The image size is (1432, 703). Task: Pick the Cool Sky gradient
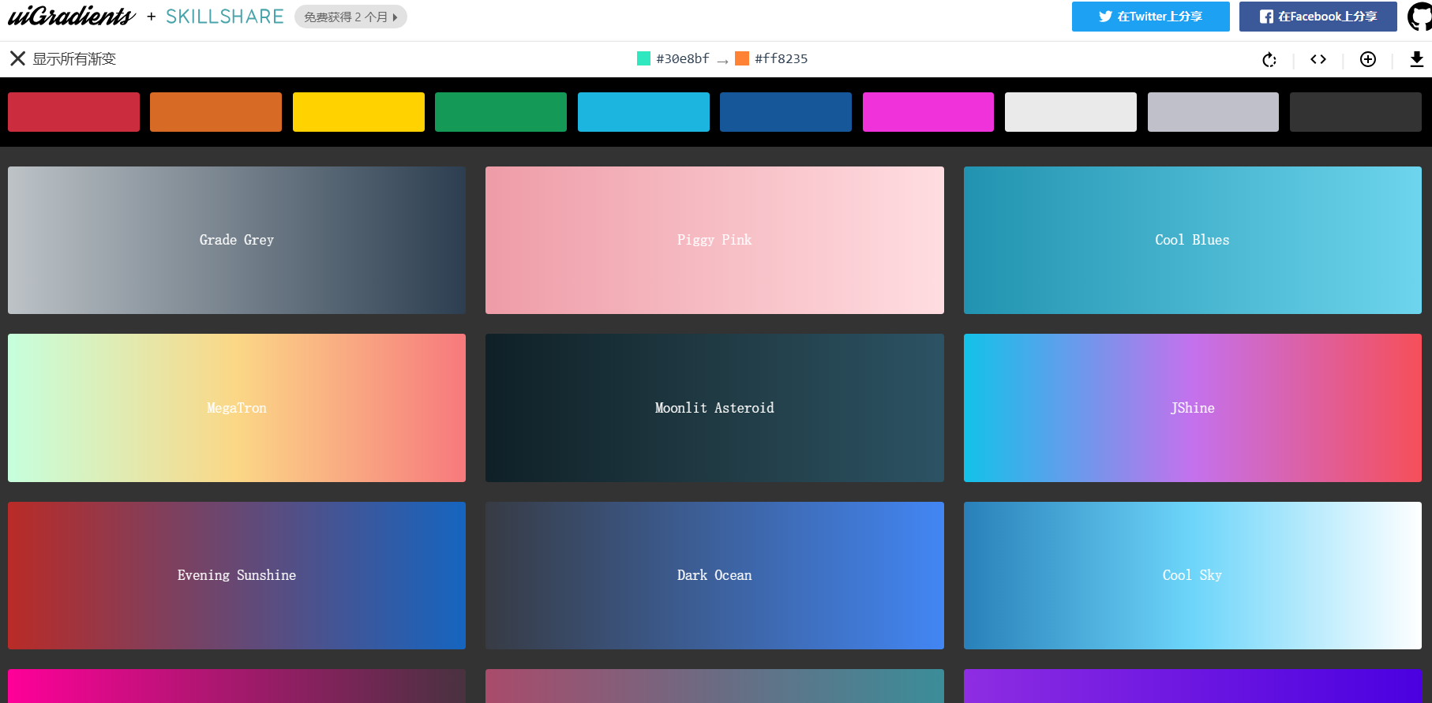coord(1193,575)
